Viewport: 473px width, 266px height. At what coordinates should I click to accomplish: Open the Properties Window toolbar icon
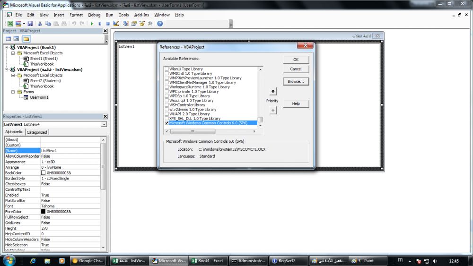click(134, 24)
